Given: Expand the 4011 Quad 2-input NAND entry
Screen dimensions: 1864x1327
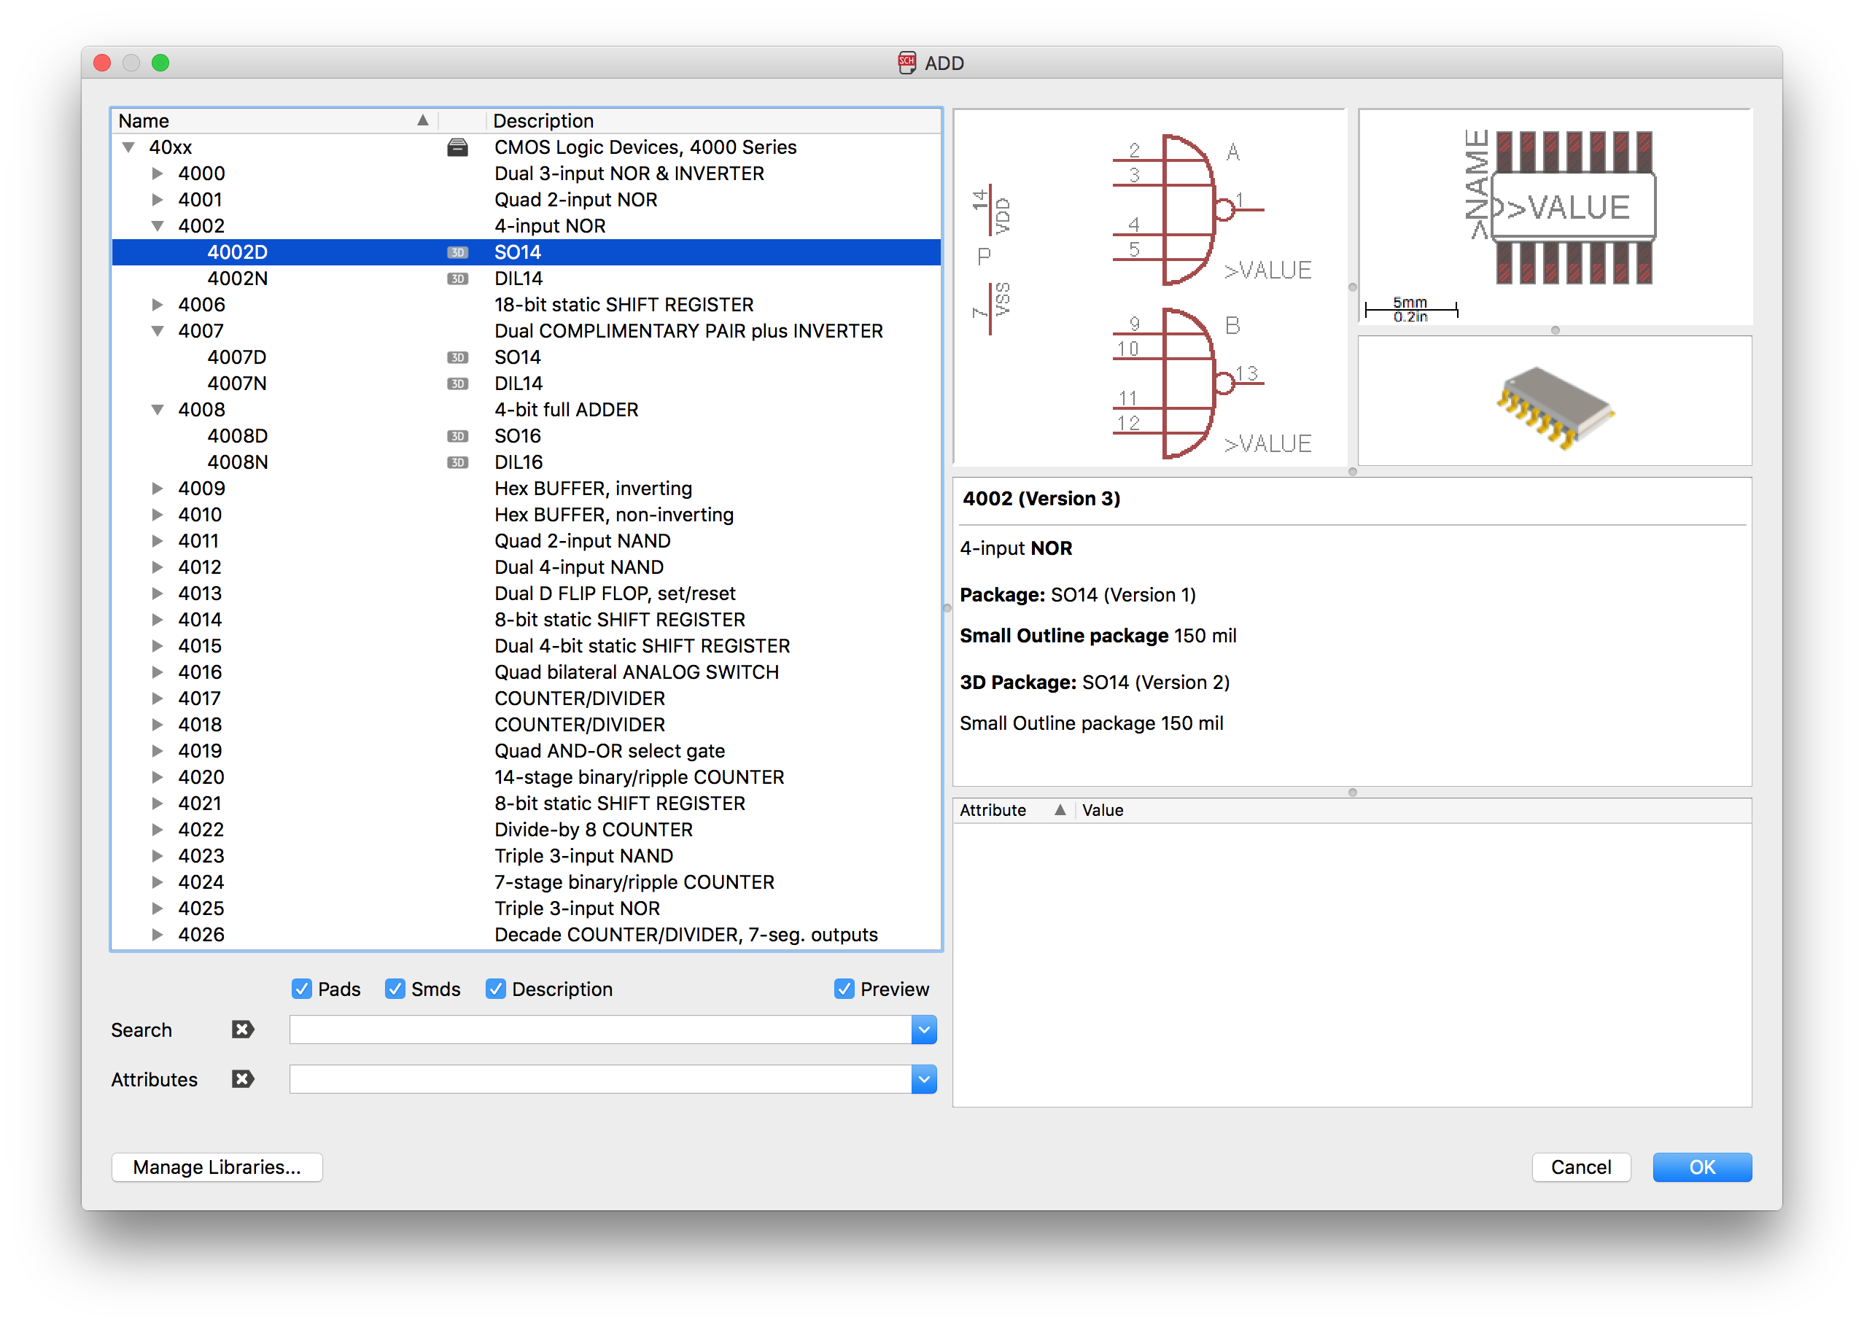Looking at the screenshot, I should 158,541.
